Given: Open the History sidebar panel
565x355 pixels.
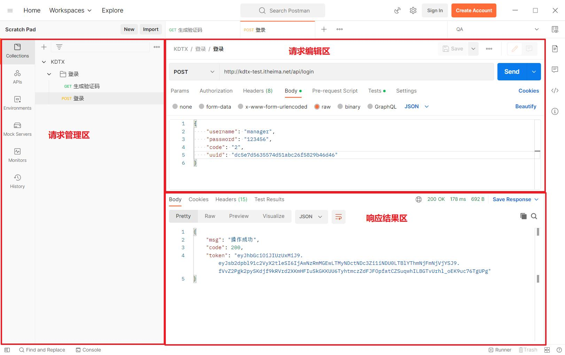Looking at the screenshot, I should click(x=17, y=181).
